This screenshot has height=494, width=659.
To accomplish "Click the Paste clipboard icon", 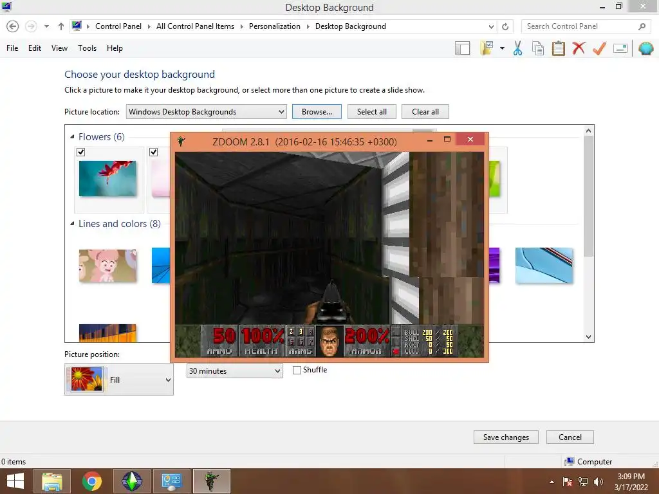I will 558,48.
